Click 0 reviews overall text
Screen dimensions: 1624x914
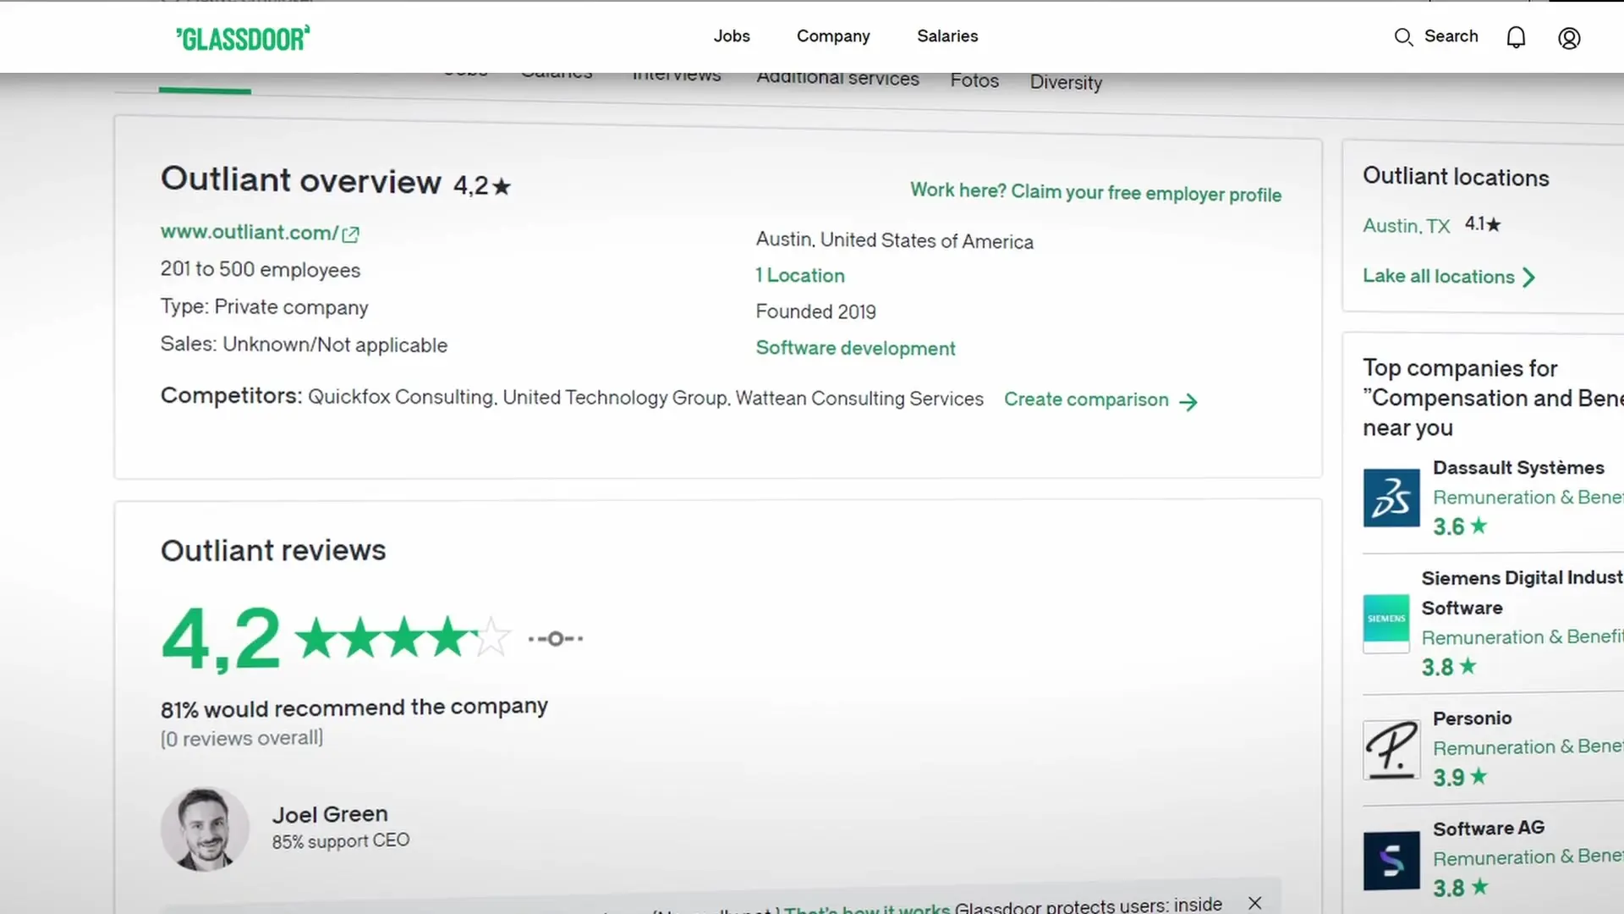point(242,739)
